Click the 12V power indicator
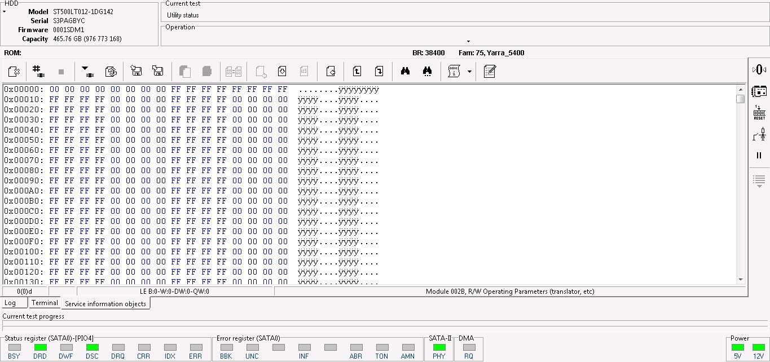770x362 pixels. point(759,347)
